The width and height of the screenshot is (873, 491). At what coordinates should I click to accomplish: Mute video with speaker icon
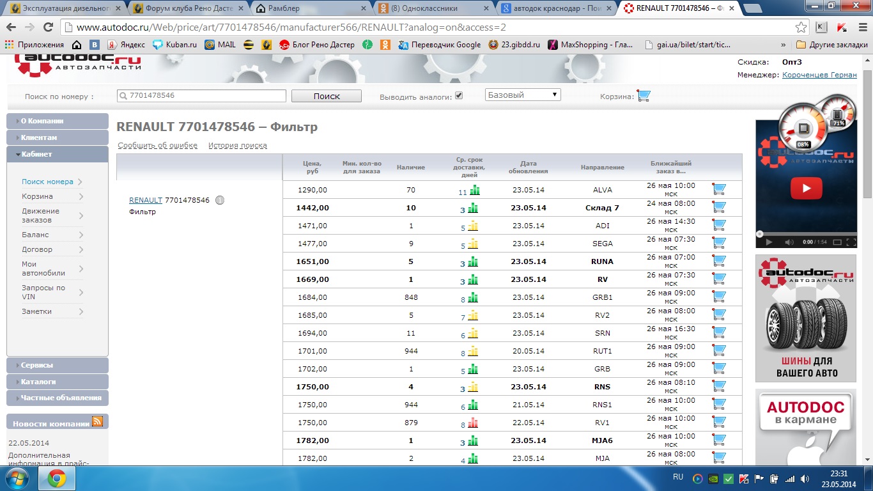pos(789,242)
